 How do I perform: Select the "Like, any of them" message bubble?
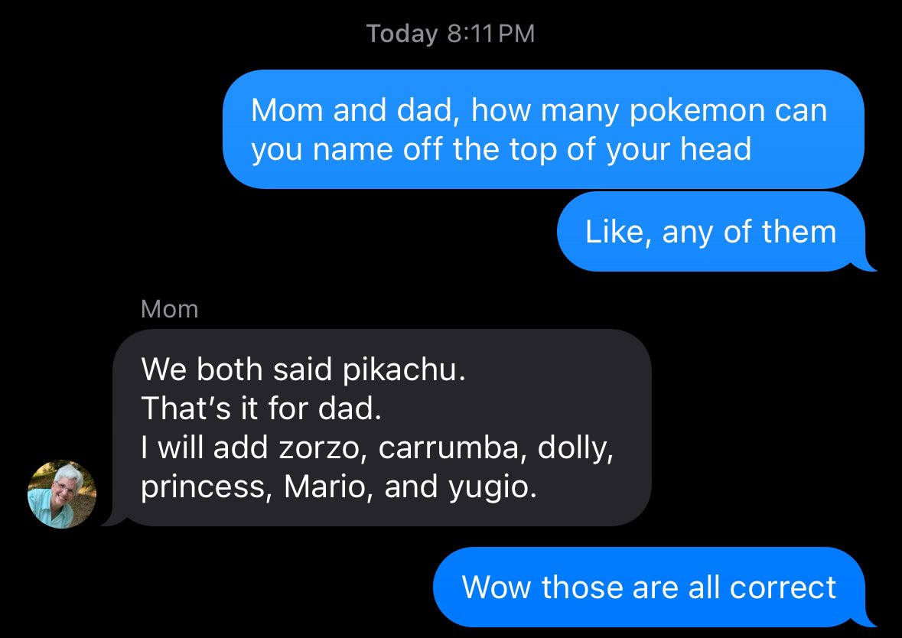[711, 232]
